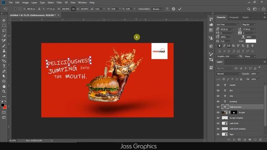The width and height of the screenshot is (267, 150).
Task: Select the Move tool
Action: (x=4, y=20)
